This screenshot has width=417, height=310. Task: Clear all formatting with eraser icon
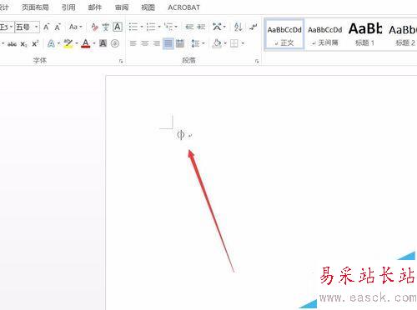tap(94, 27)
